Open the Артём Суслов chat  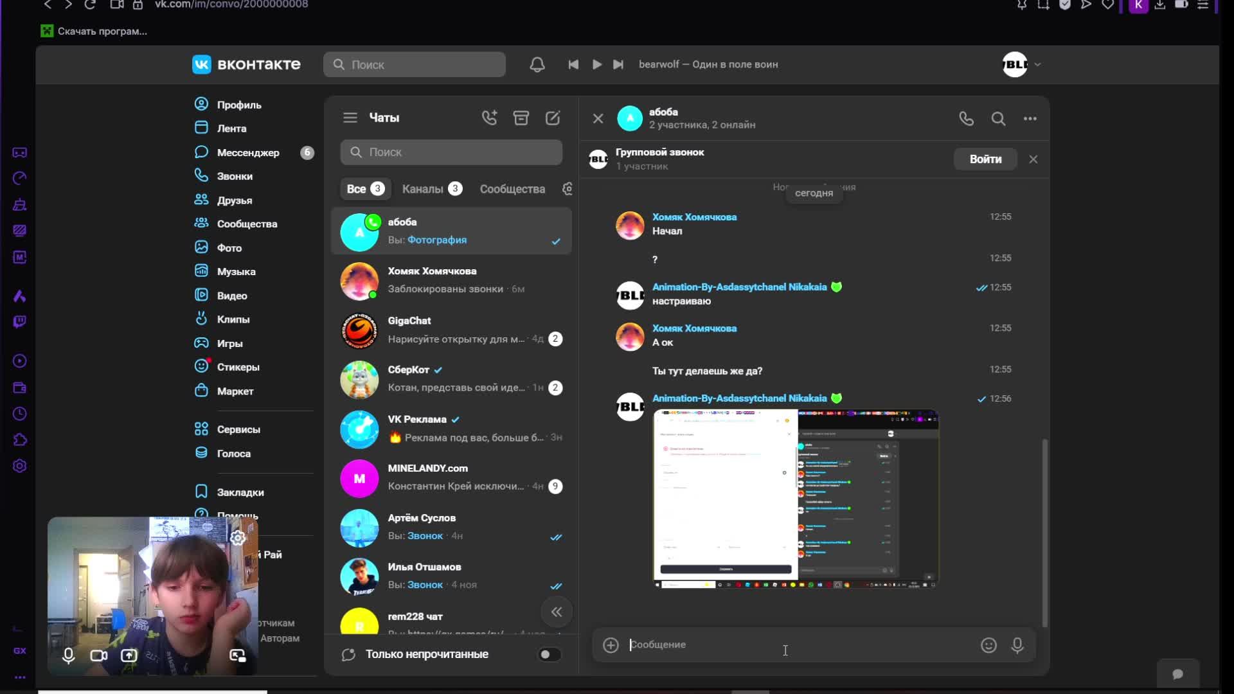pyautogui.click(x=451, y=527)
